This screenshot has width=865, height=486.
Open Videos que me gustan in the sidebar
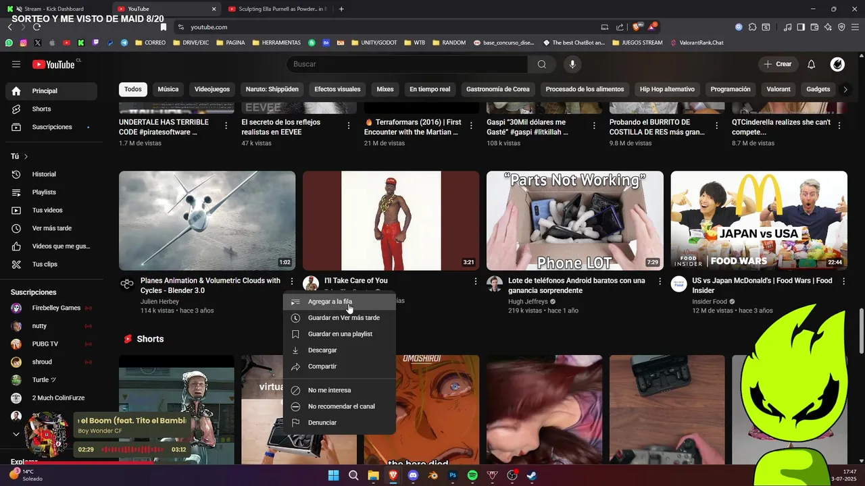51,246
